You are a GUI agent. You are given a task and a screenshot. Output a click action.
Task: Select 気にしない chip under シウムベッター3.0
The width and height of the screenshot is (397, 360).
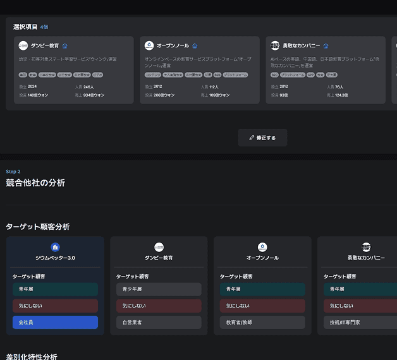click(55, 306)
